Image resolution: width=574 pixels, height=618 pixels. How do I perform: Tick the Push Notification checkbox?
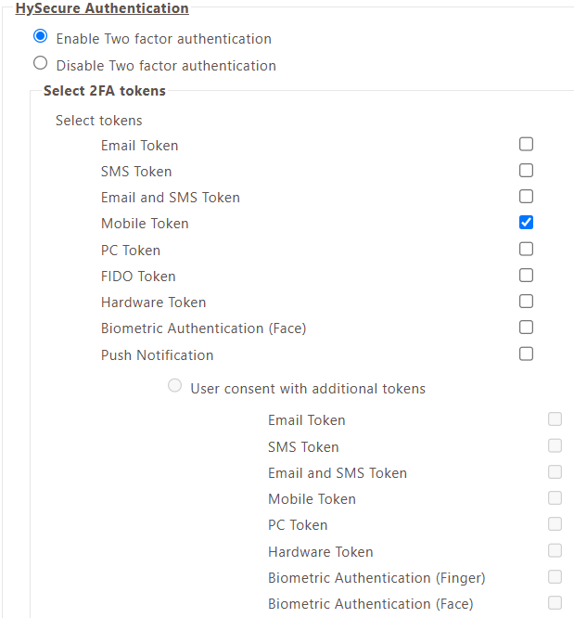(526, 354)
